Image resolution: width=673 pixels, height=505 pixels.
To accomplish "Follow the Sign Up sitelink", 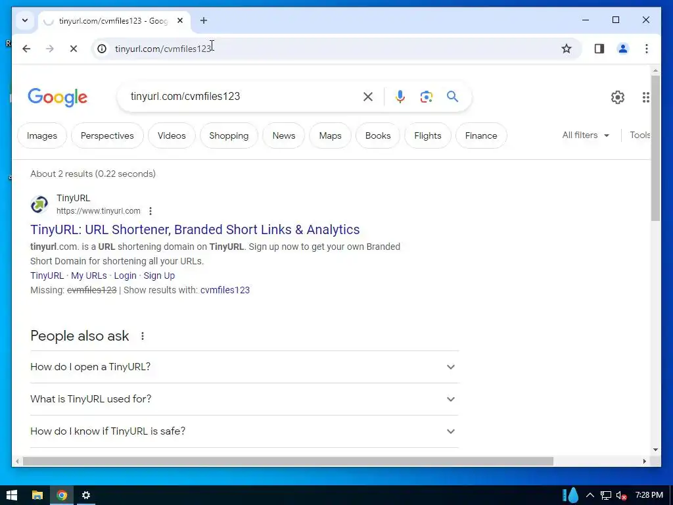I will tap(159, 276).
